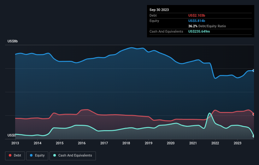Viewport: 259px width, 165px height.
Task: Click the blue Equity legend dot
Action: click(x=31, y=155)
